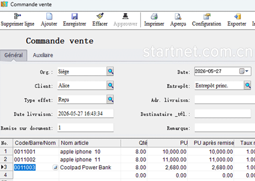The image size is (255, 181).
Task: Switch to the Auxiliaire tab
Action: click(x=43, y=55)
